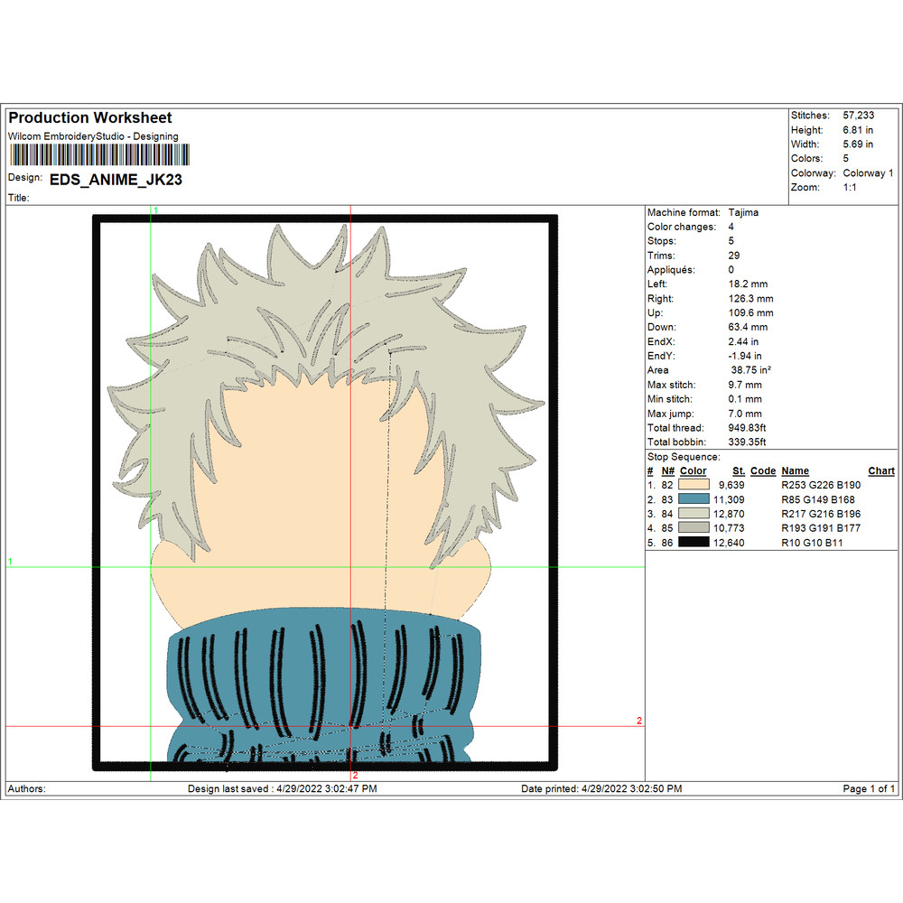The image size is (903, 903).
Task: Click the red guide marker 2 at right
Action: tap(638, 721)
